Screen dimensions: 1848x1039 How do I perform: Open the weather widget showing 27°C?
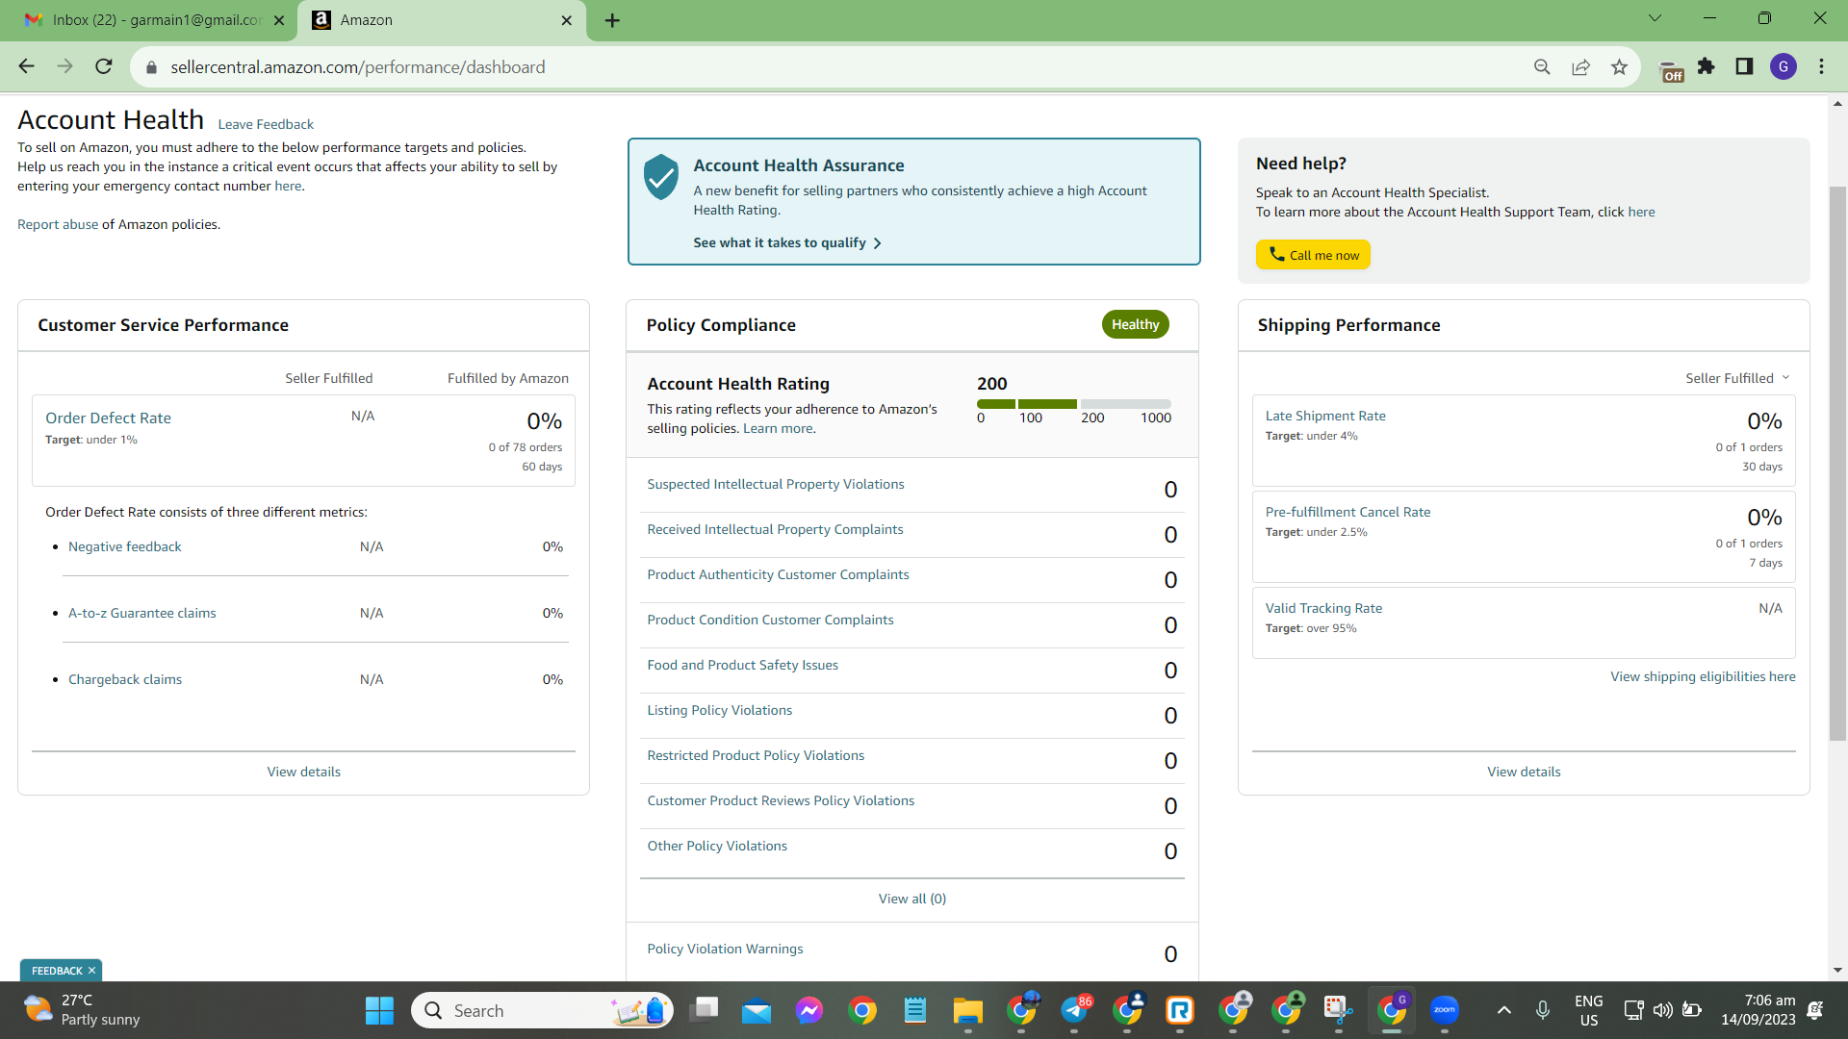point(82,1010)
